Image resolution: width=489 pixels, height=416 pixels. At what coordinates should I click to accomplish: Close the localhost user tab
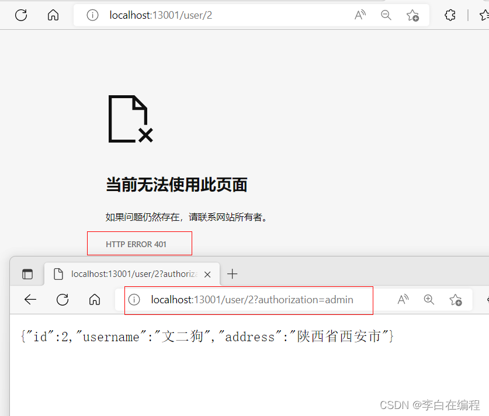point(207,273)
